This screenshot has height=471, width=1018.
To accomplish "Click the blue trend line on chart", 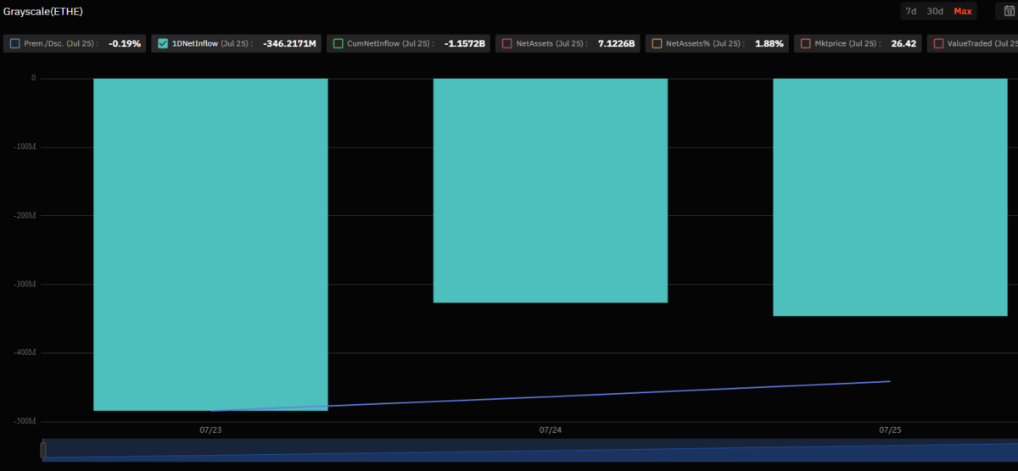I will 551,396.
